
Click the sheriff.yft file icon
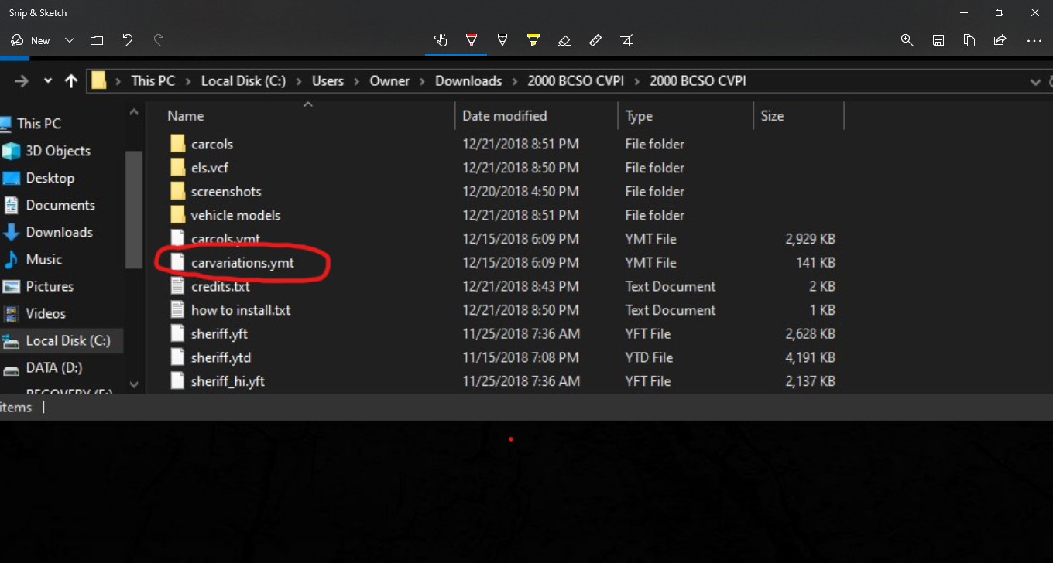[x=178, y=334]
